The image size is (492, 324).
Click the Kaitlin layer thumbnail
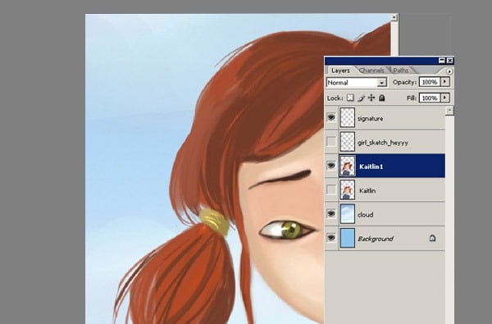click(x=348, y=189)
